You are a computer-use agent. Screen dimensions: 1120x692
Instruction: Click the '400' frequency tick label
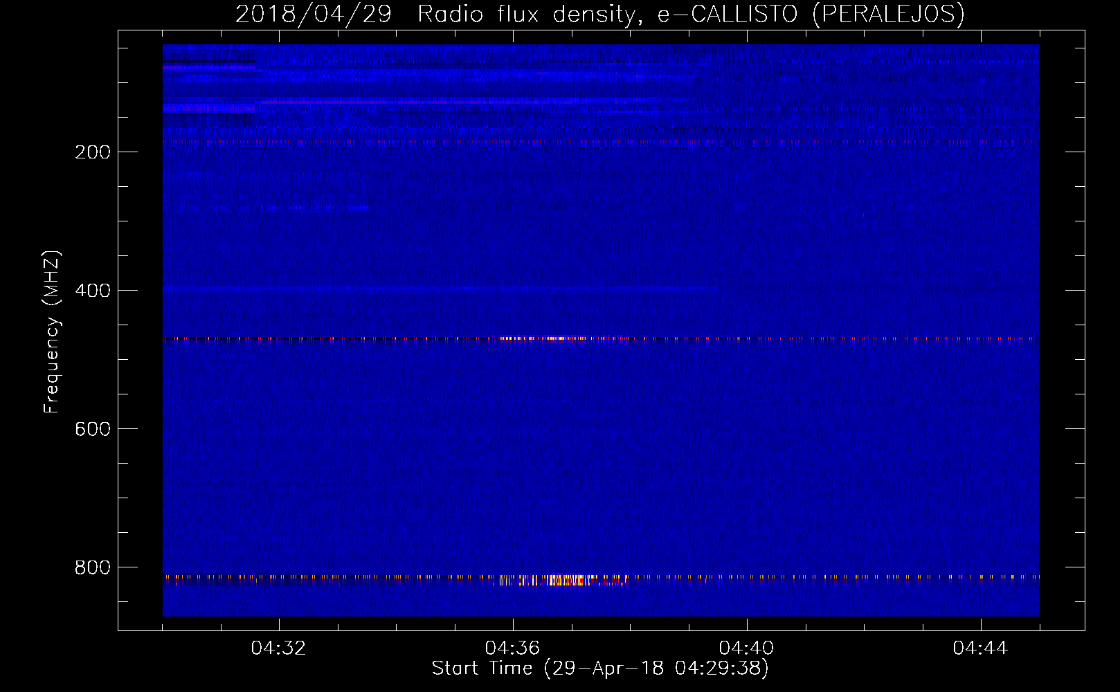point(93,291)
